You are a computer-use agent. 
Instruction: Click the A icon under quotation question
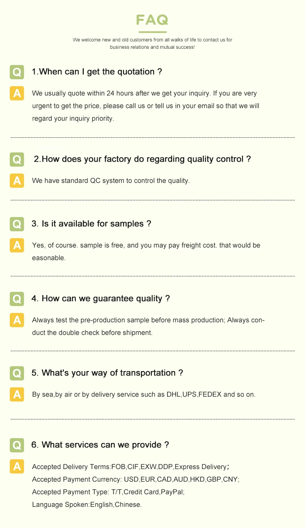pos(17,93)
